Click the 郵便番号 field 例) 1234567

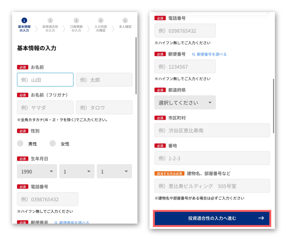point(185,66)
